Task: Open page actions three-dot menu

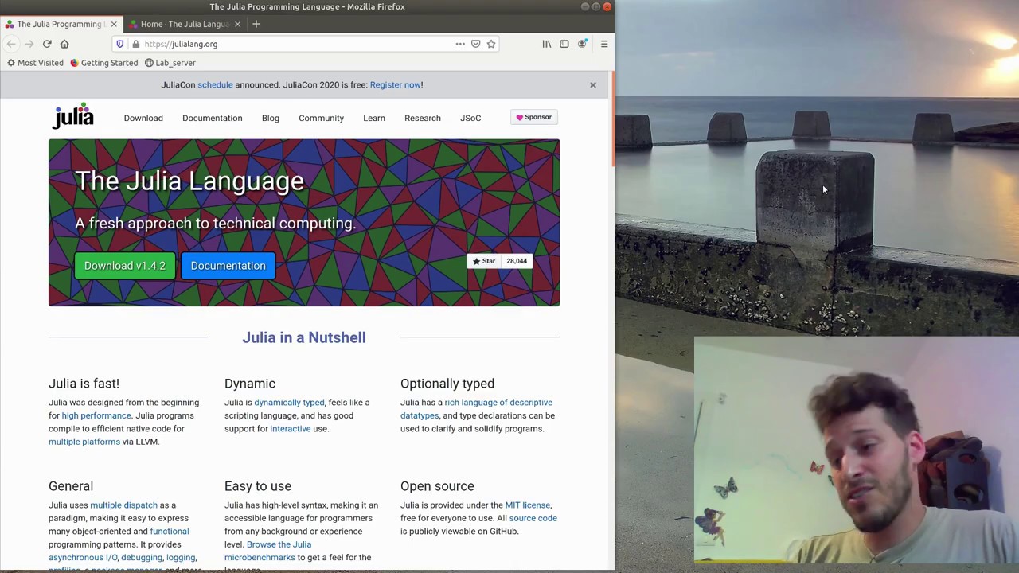Action: 460,44
